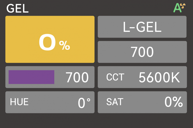
Task: Click the 0° hue value
Action: pos(84,103)
